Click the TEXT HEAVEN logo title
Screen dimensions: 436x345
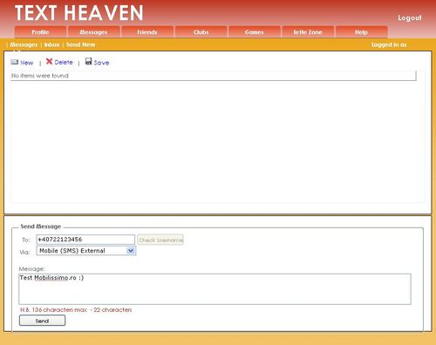coord(78,13)
